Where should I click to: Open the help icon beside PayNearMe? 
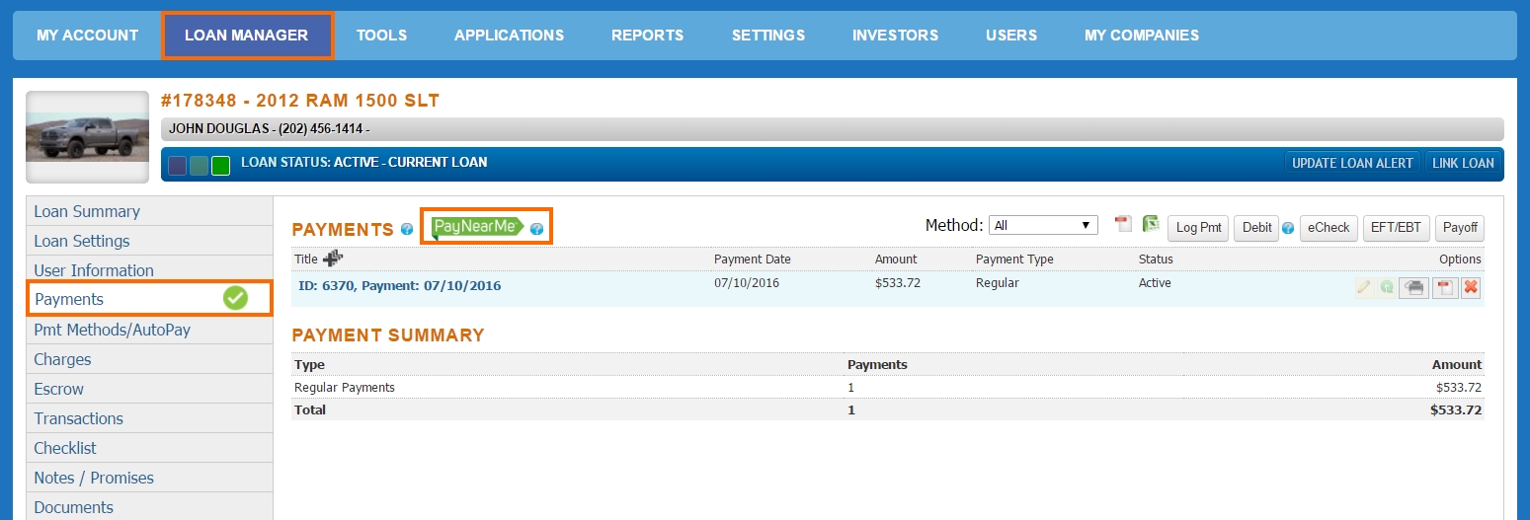pos(536,229)
